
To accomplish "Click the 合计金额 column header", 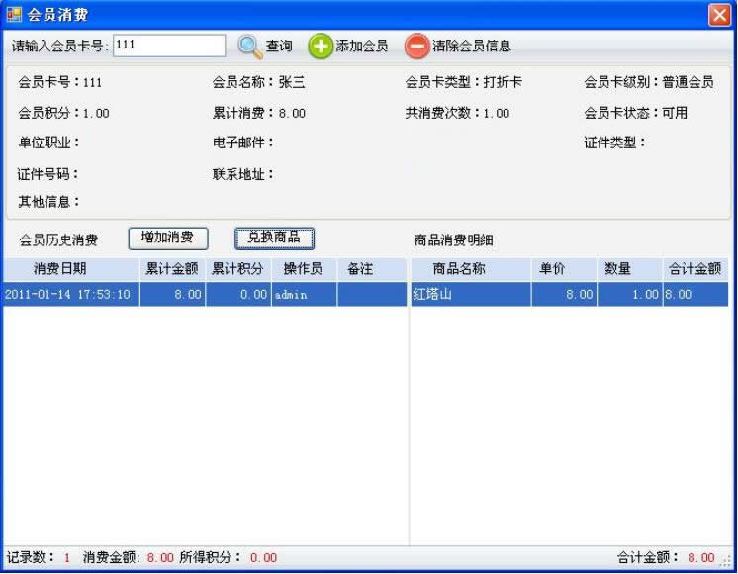I will click(695, 269).
